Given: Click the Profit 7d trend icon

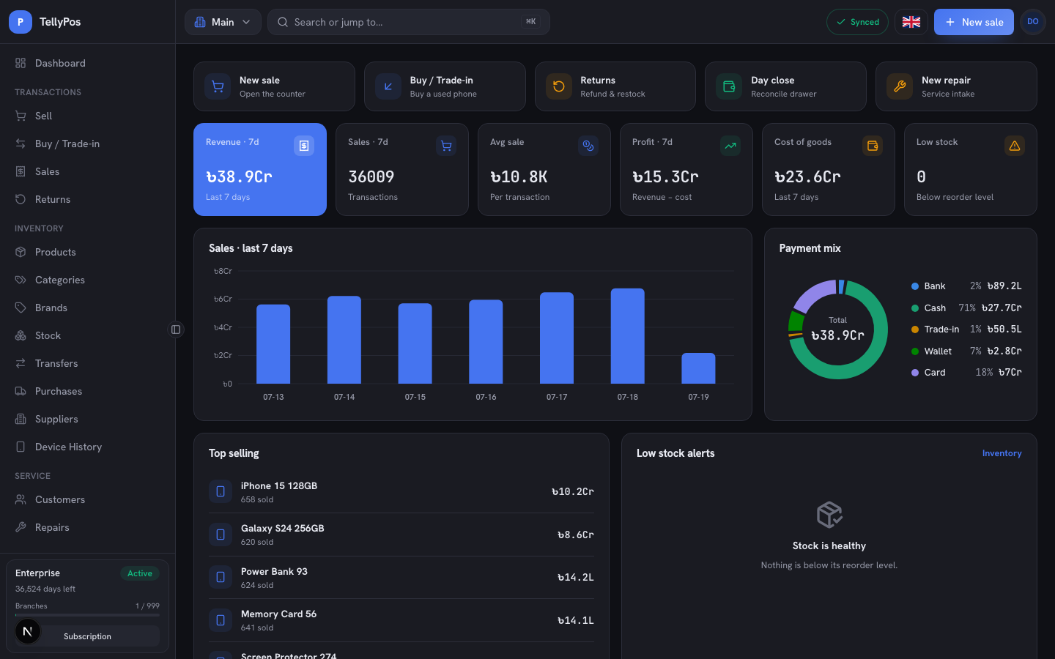Looking at the screenshot, I should click(730, 146).
